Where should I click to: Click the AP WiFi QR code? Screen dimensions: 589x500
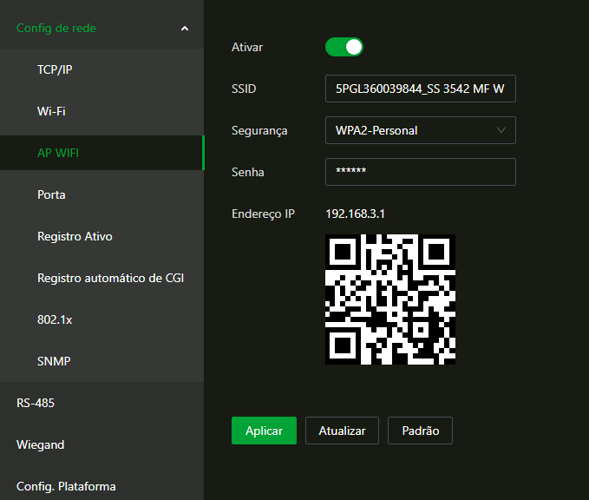[x=390, y=299]
